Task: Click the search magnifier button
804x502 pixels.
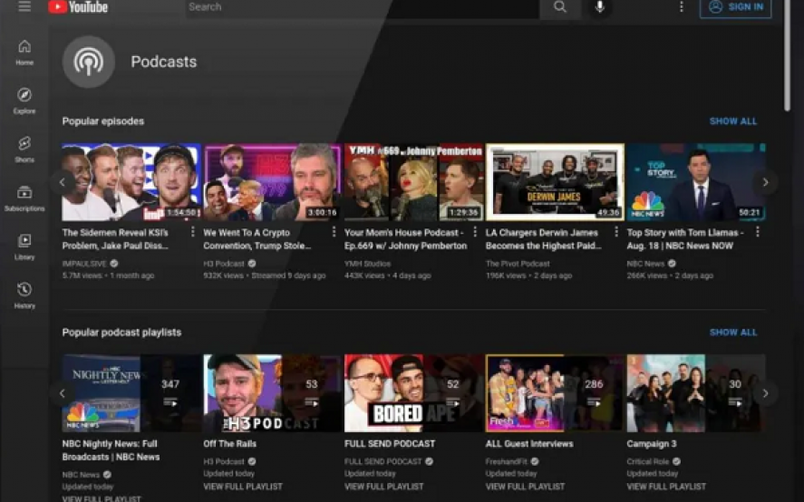Action: point(560,7)
